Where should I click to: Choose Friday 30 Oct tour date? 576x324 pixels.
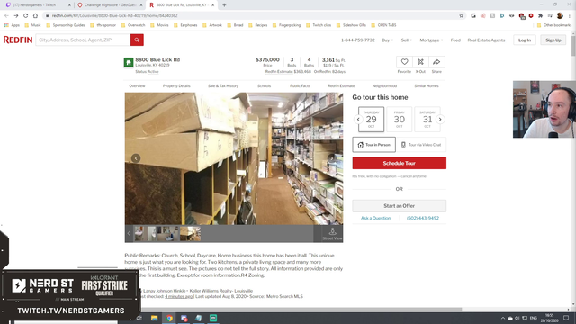tap(400, 120)
